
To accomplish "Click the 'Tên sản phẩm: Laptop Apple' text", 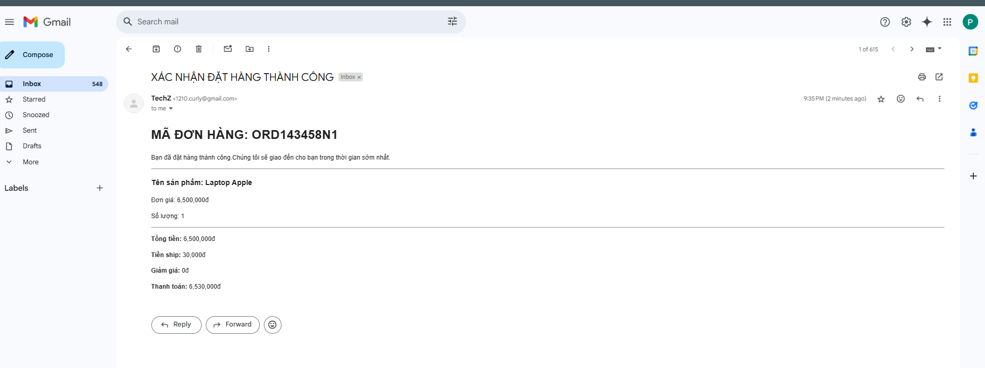I will [x=202, y=182].
